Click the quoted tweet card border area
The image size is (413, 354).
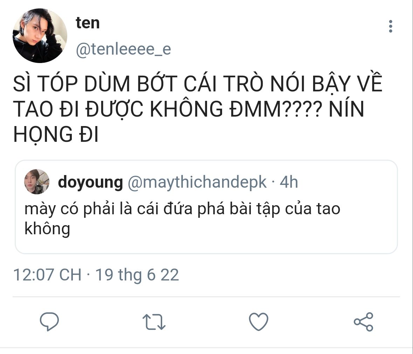(x=206, y=207)
